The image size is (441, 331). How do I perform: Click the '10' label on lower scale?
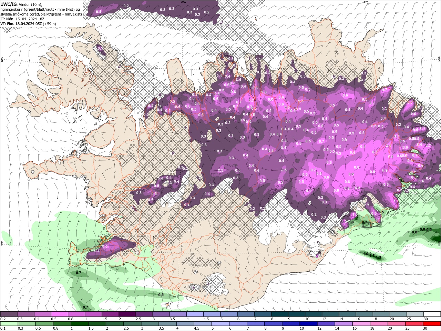[x=302, y=328]
